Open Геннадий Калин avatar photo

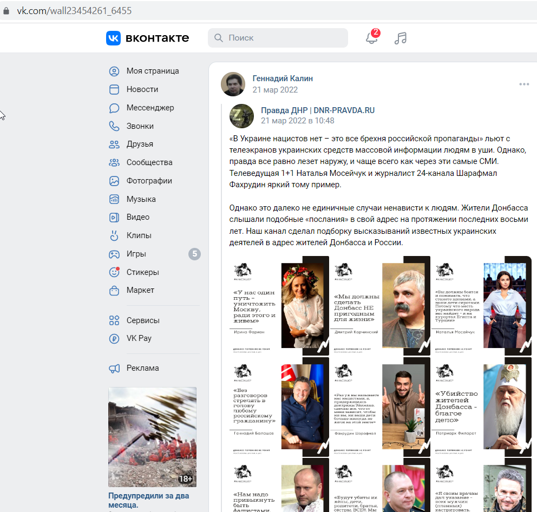pyautogui.click(x=233, y=84)
